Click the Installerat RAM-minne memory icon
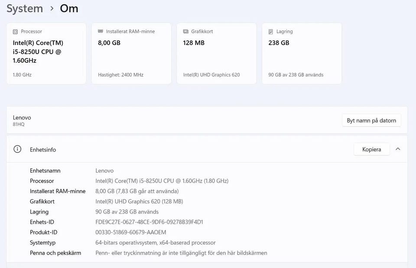The image size is (416, 268). coord(100,31)
